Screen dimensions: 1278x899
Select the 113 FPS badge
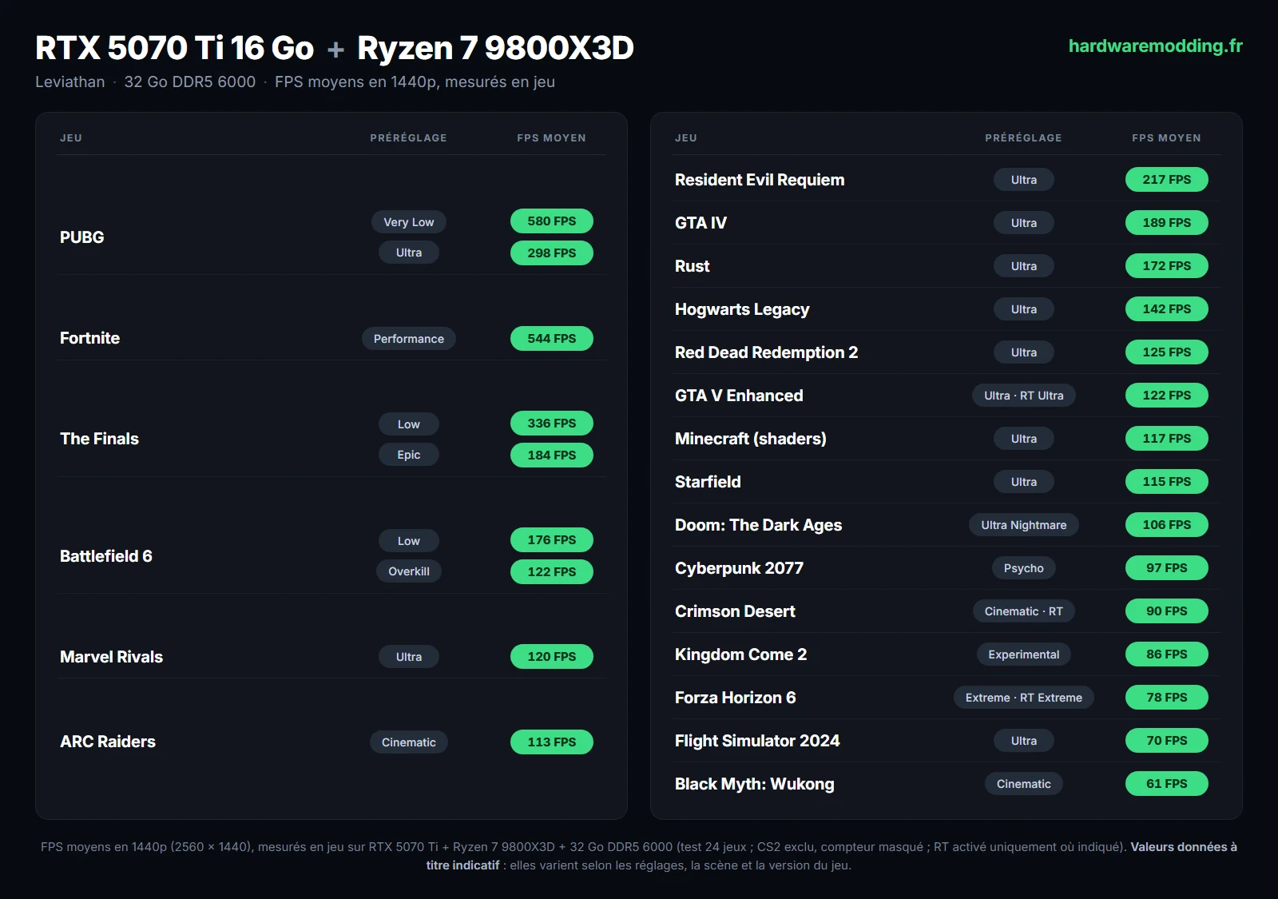pos(551,742)
